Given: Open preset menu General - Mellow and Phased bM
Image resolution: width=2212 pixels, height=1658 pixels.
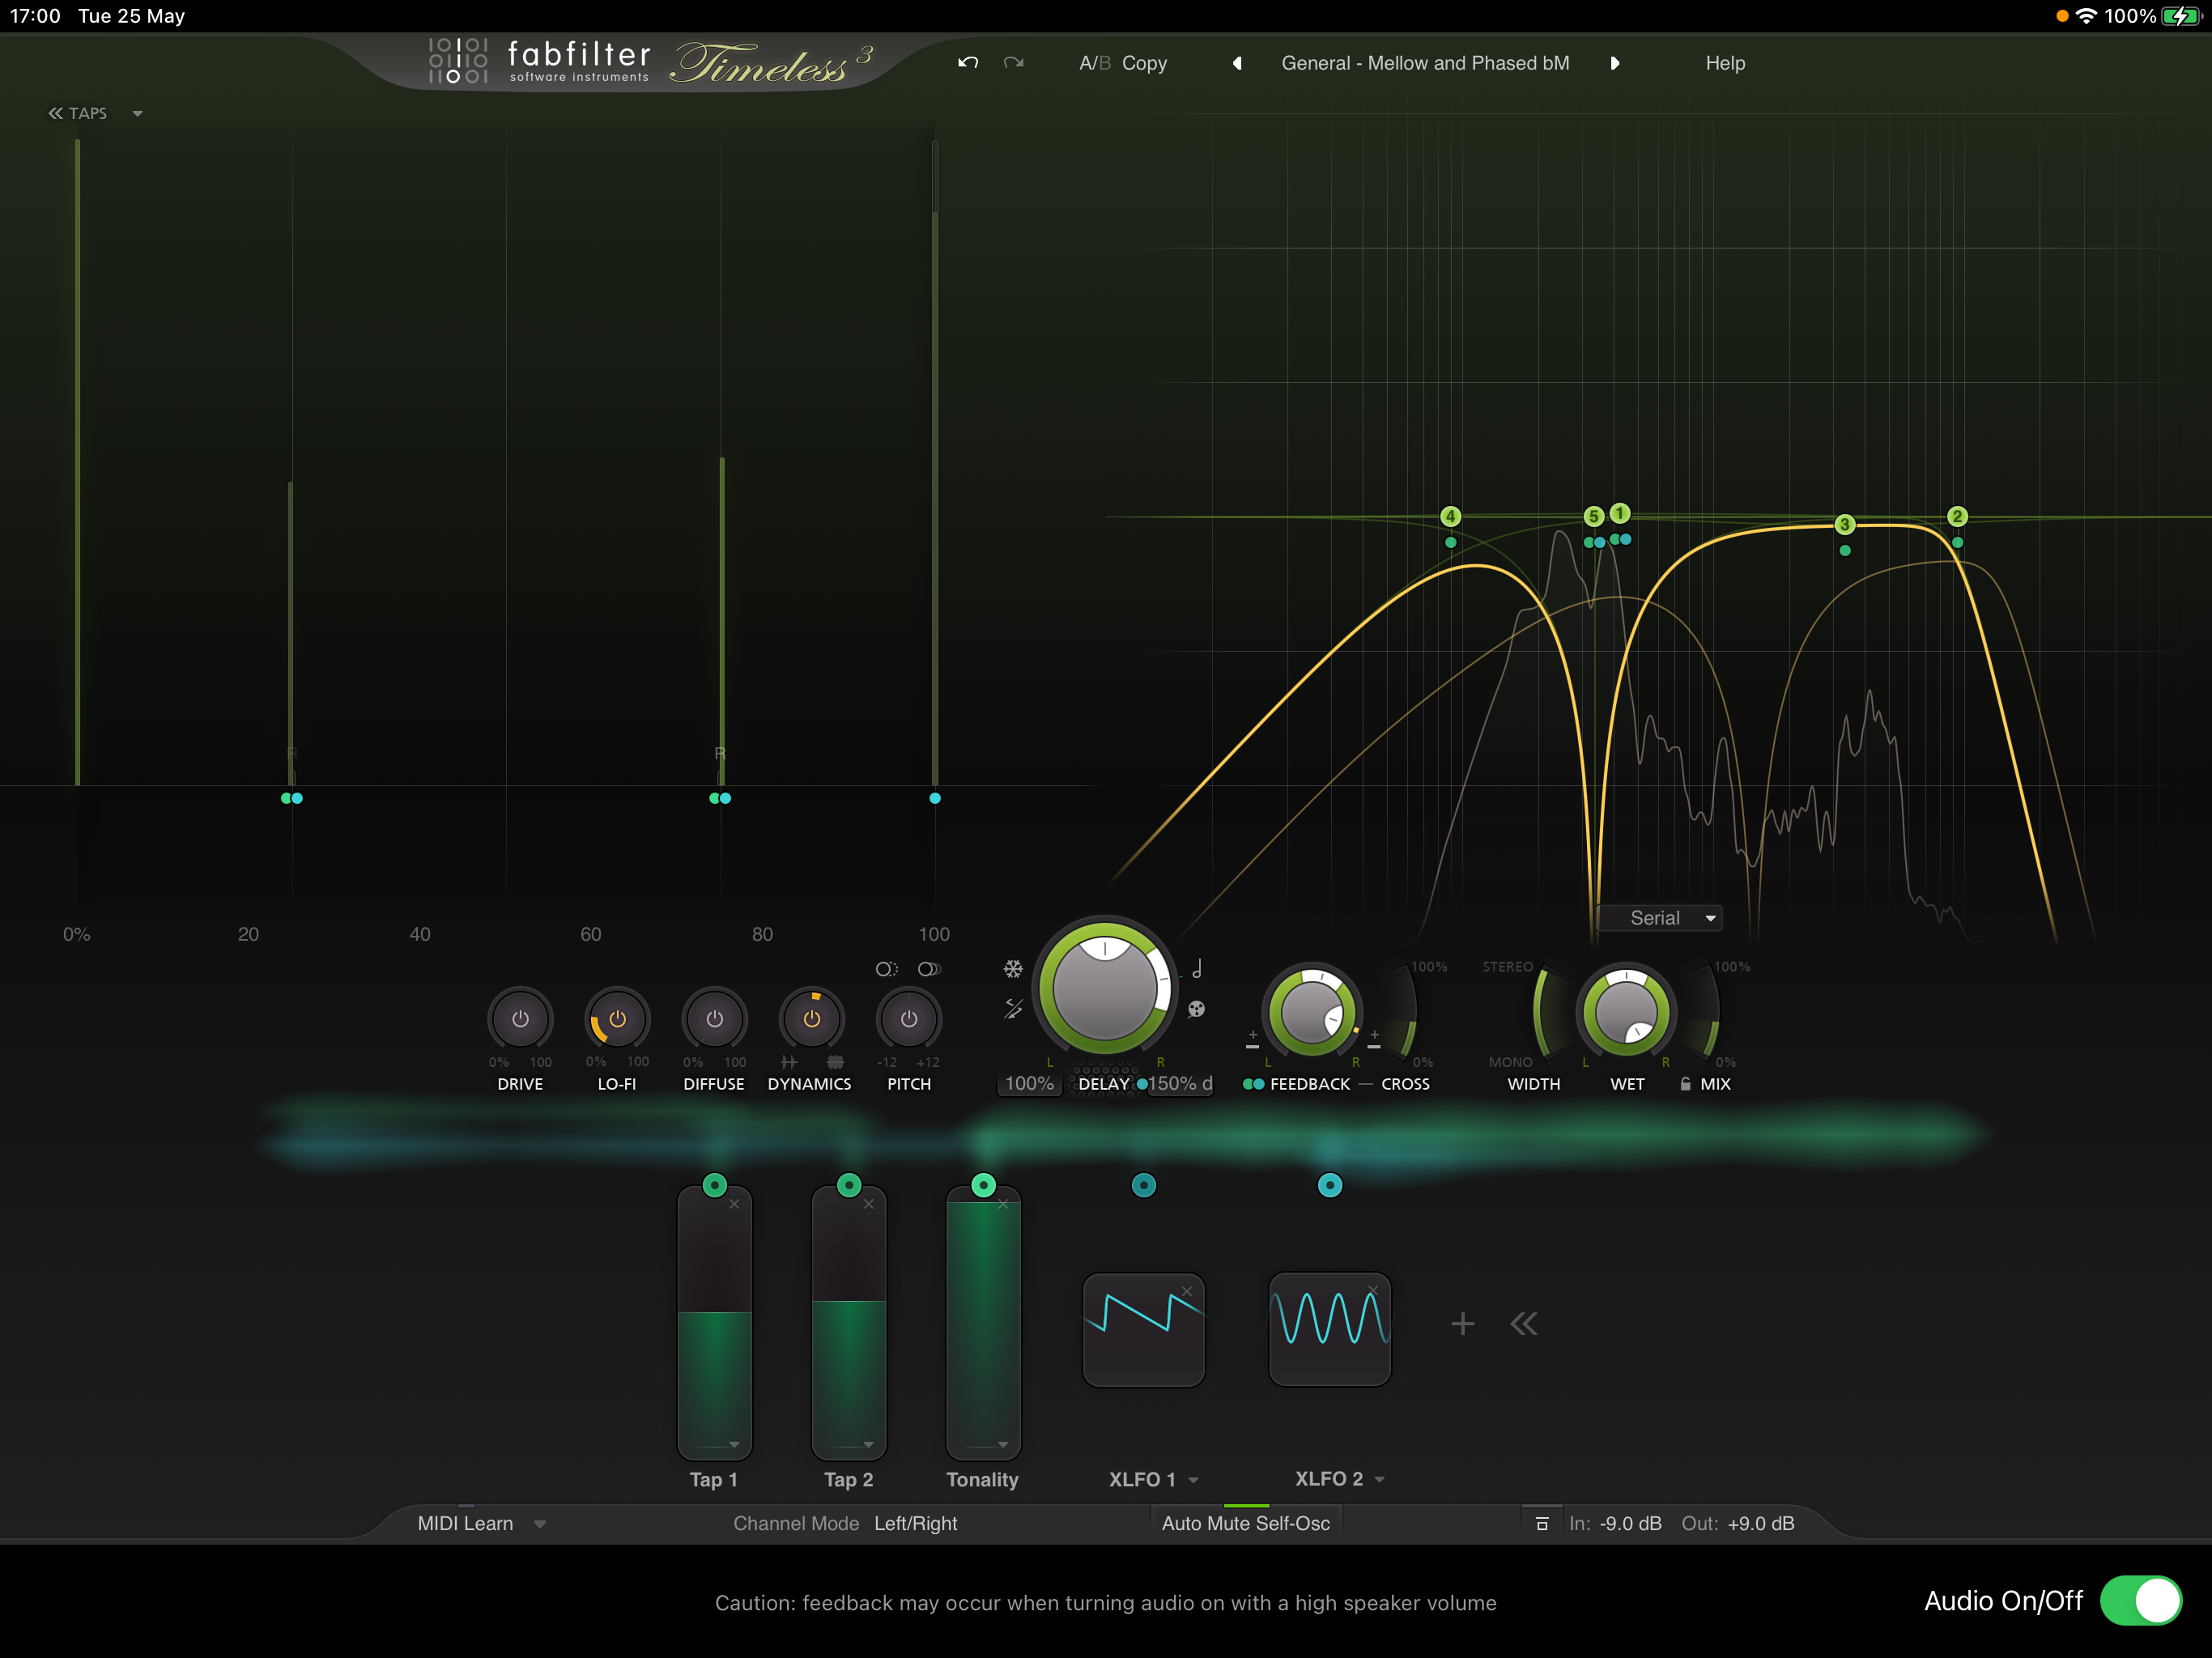Looking at the screenshot, I should tap(1424, 63).
